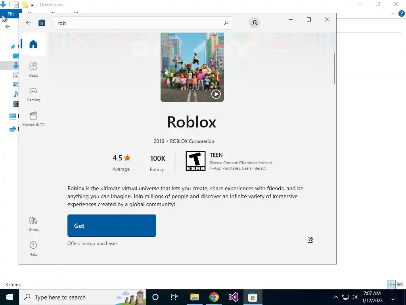This screenshot has width=406, height=305.
Task: Click the 100K ratings count
Action: tap(157, 158)
